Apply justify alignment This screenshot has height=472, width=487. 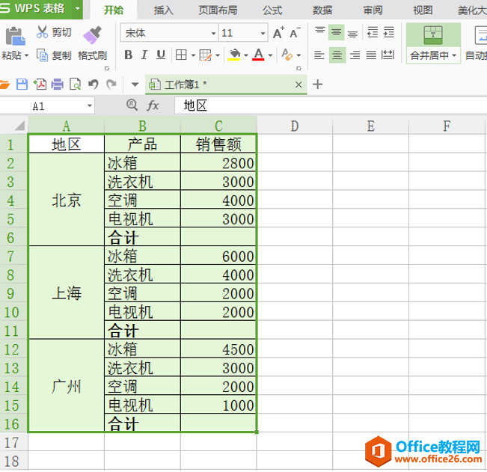click(x=371, y=55)
